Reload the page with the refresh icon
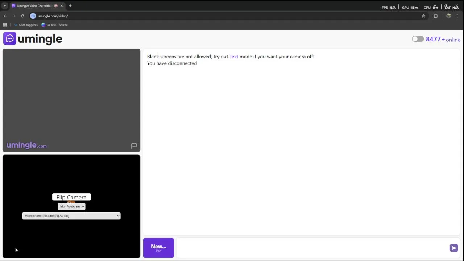 point(22,16)
